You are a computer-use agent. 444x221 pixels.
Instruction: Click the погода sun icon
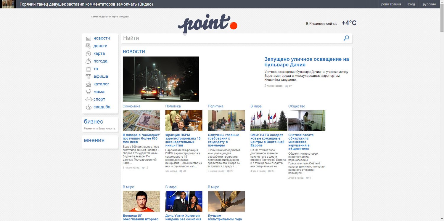click(x=88, y=61)
